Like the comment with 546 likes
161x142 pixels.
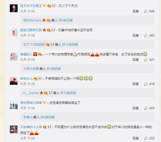146,11
